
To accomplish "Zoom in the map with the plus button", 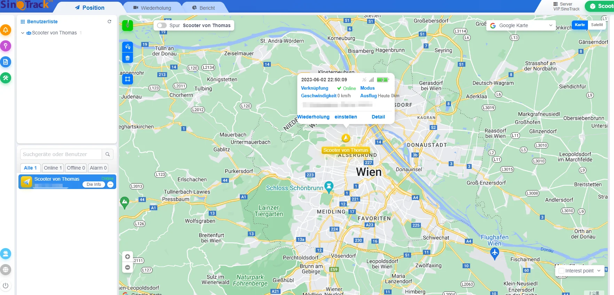I will [127, 257].
